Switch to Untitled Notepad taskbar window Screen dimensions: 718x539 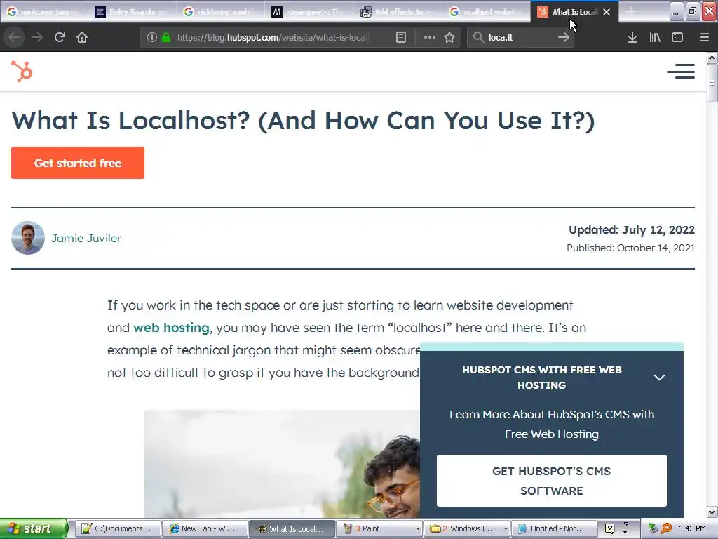[554, 528]
